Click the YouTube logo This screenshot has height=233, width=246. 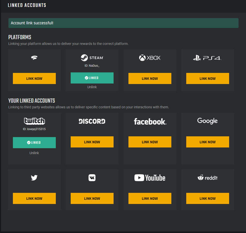(x=150, y=178)
